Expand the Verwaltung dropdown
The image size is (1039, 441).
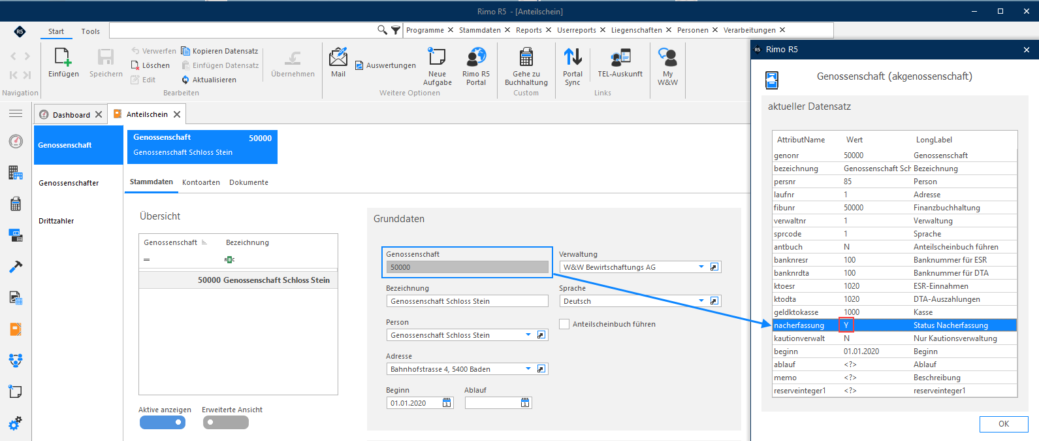click(x=701, y=267)
